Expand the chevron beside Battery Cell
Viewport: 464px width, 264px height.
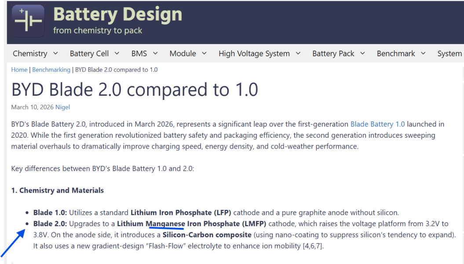[117, 53]
